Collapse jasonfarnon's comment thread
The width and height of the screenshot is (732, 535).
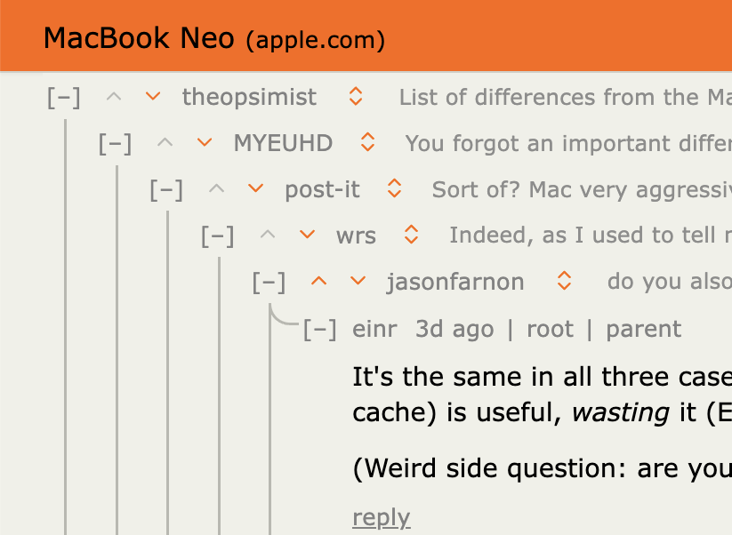[268, 281]
